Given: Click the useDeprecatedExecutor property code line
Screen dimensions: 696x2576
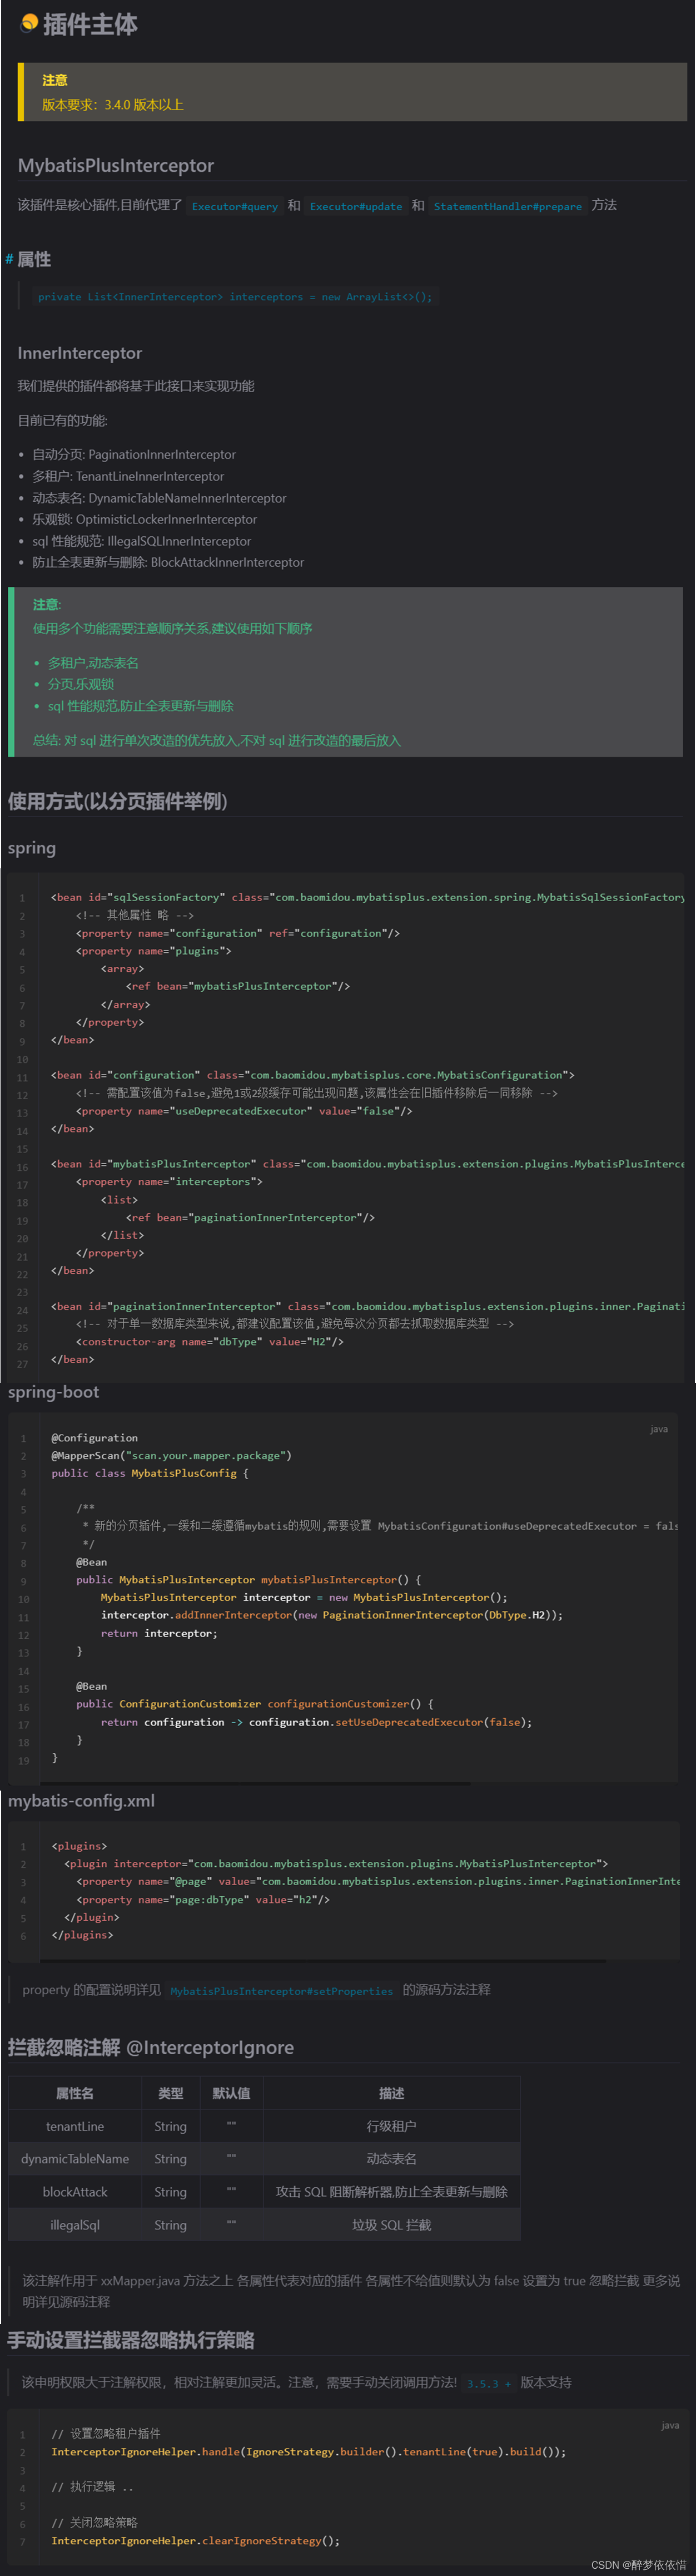Looking at the screenshot, I should (244, 1111).
